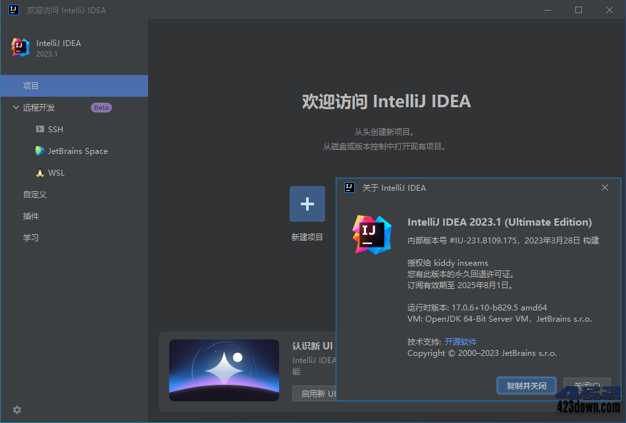The width and height of the screenshot is (626, 423).
Task: Click the 启用新 UI button
Action: (314, 393)
